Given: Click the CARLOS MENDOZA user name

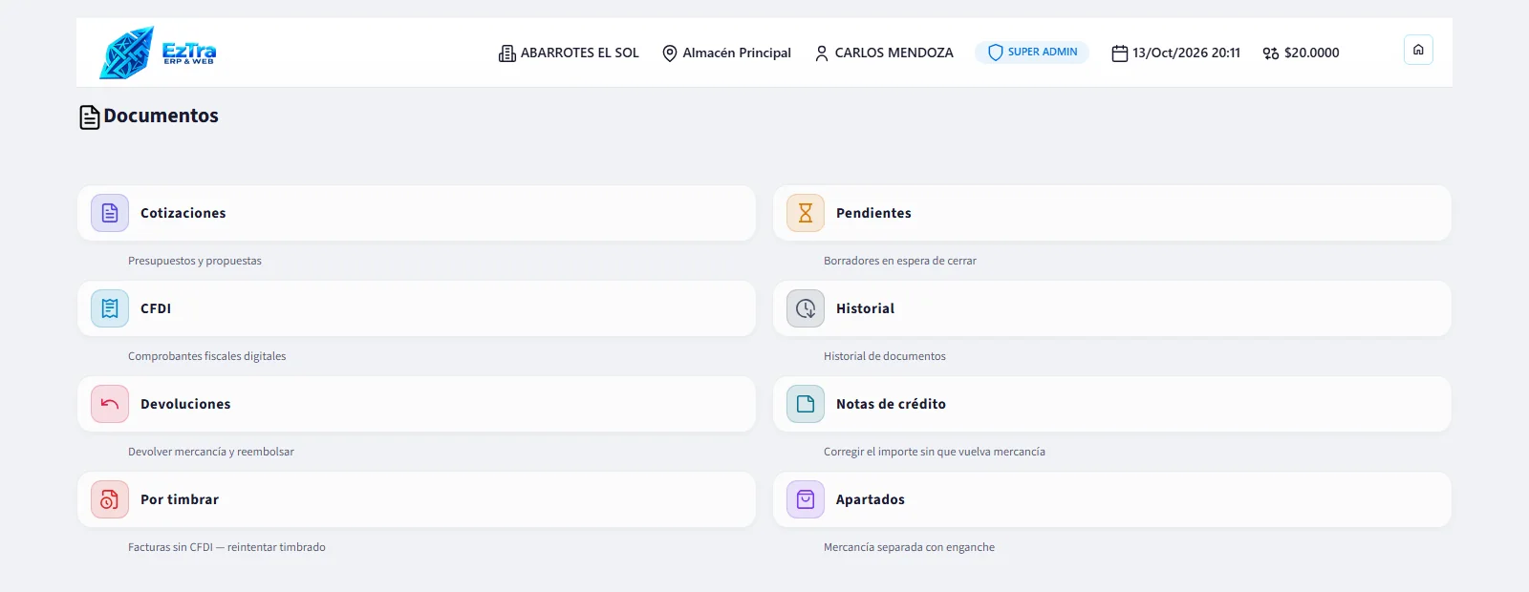Looking at the screenshot, I should coord(894,53).
